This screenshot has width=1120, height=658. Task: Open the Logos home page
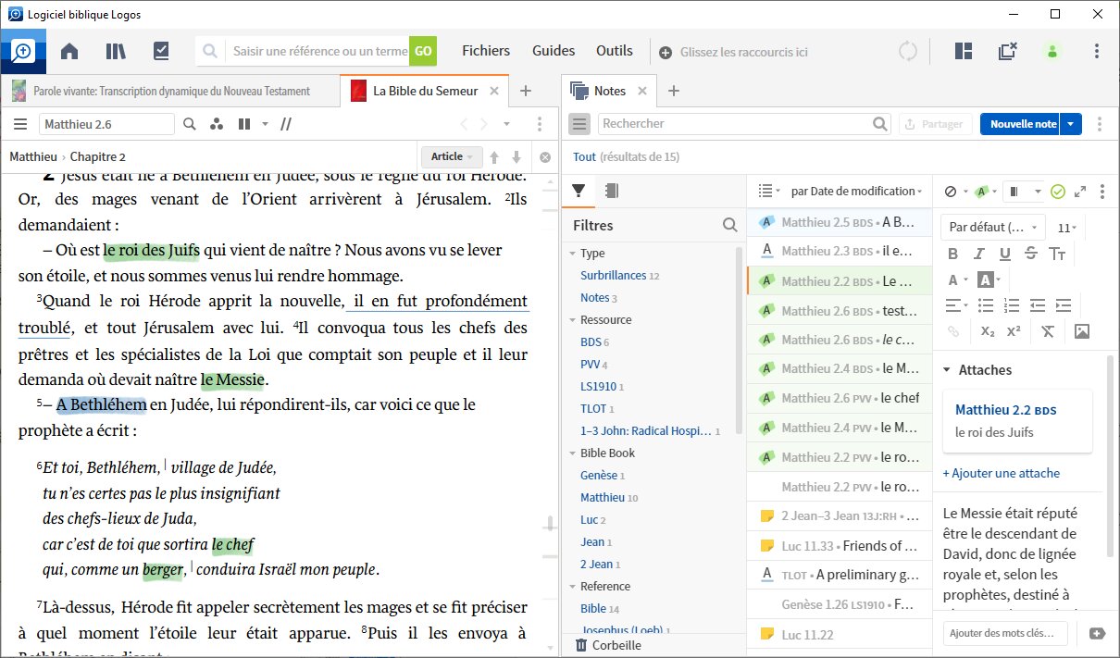tap(69, 52)
